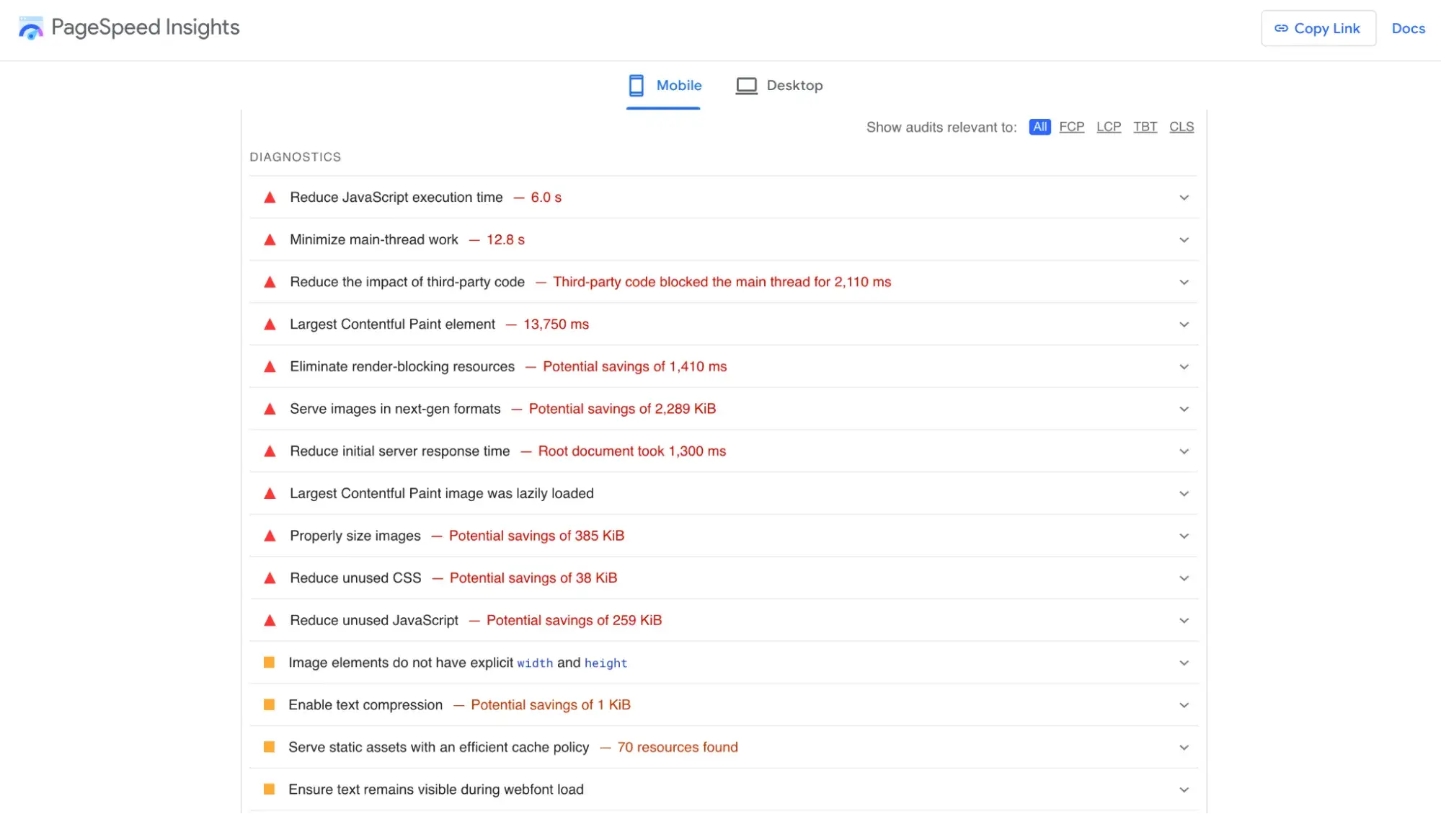Expand Reduce unused CSS chevron

(1184, 578)
